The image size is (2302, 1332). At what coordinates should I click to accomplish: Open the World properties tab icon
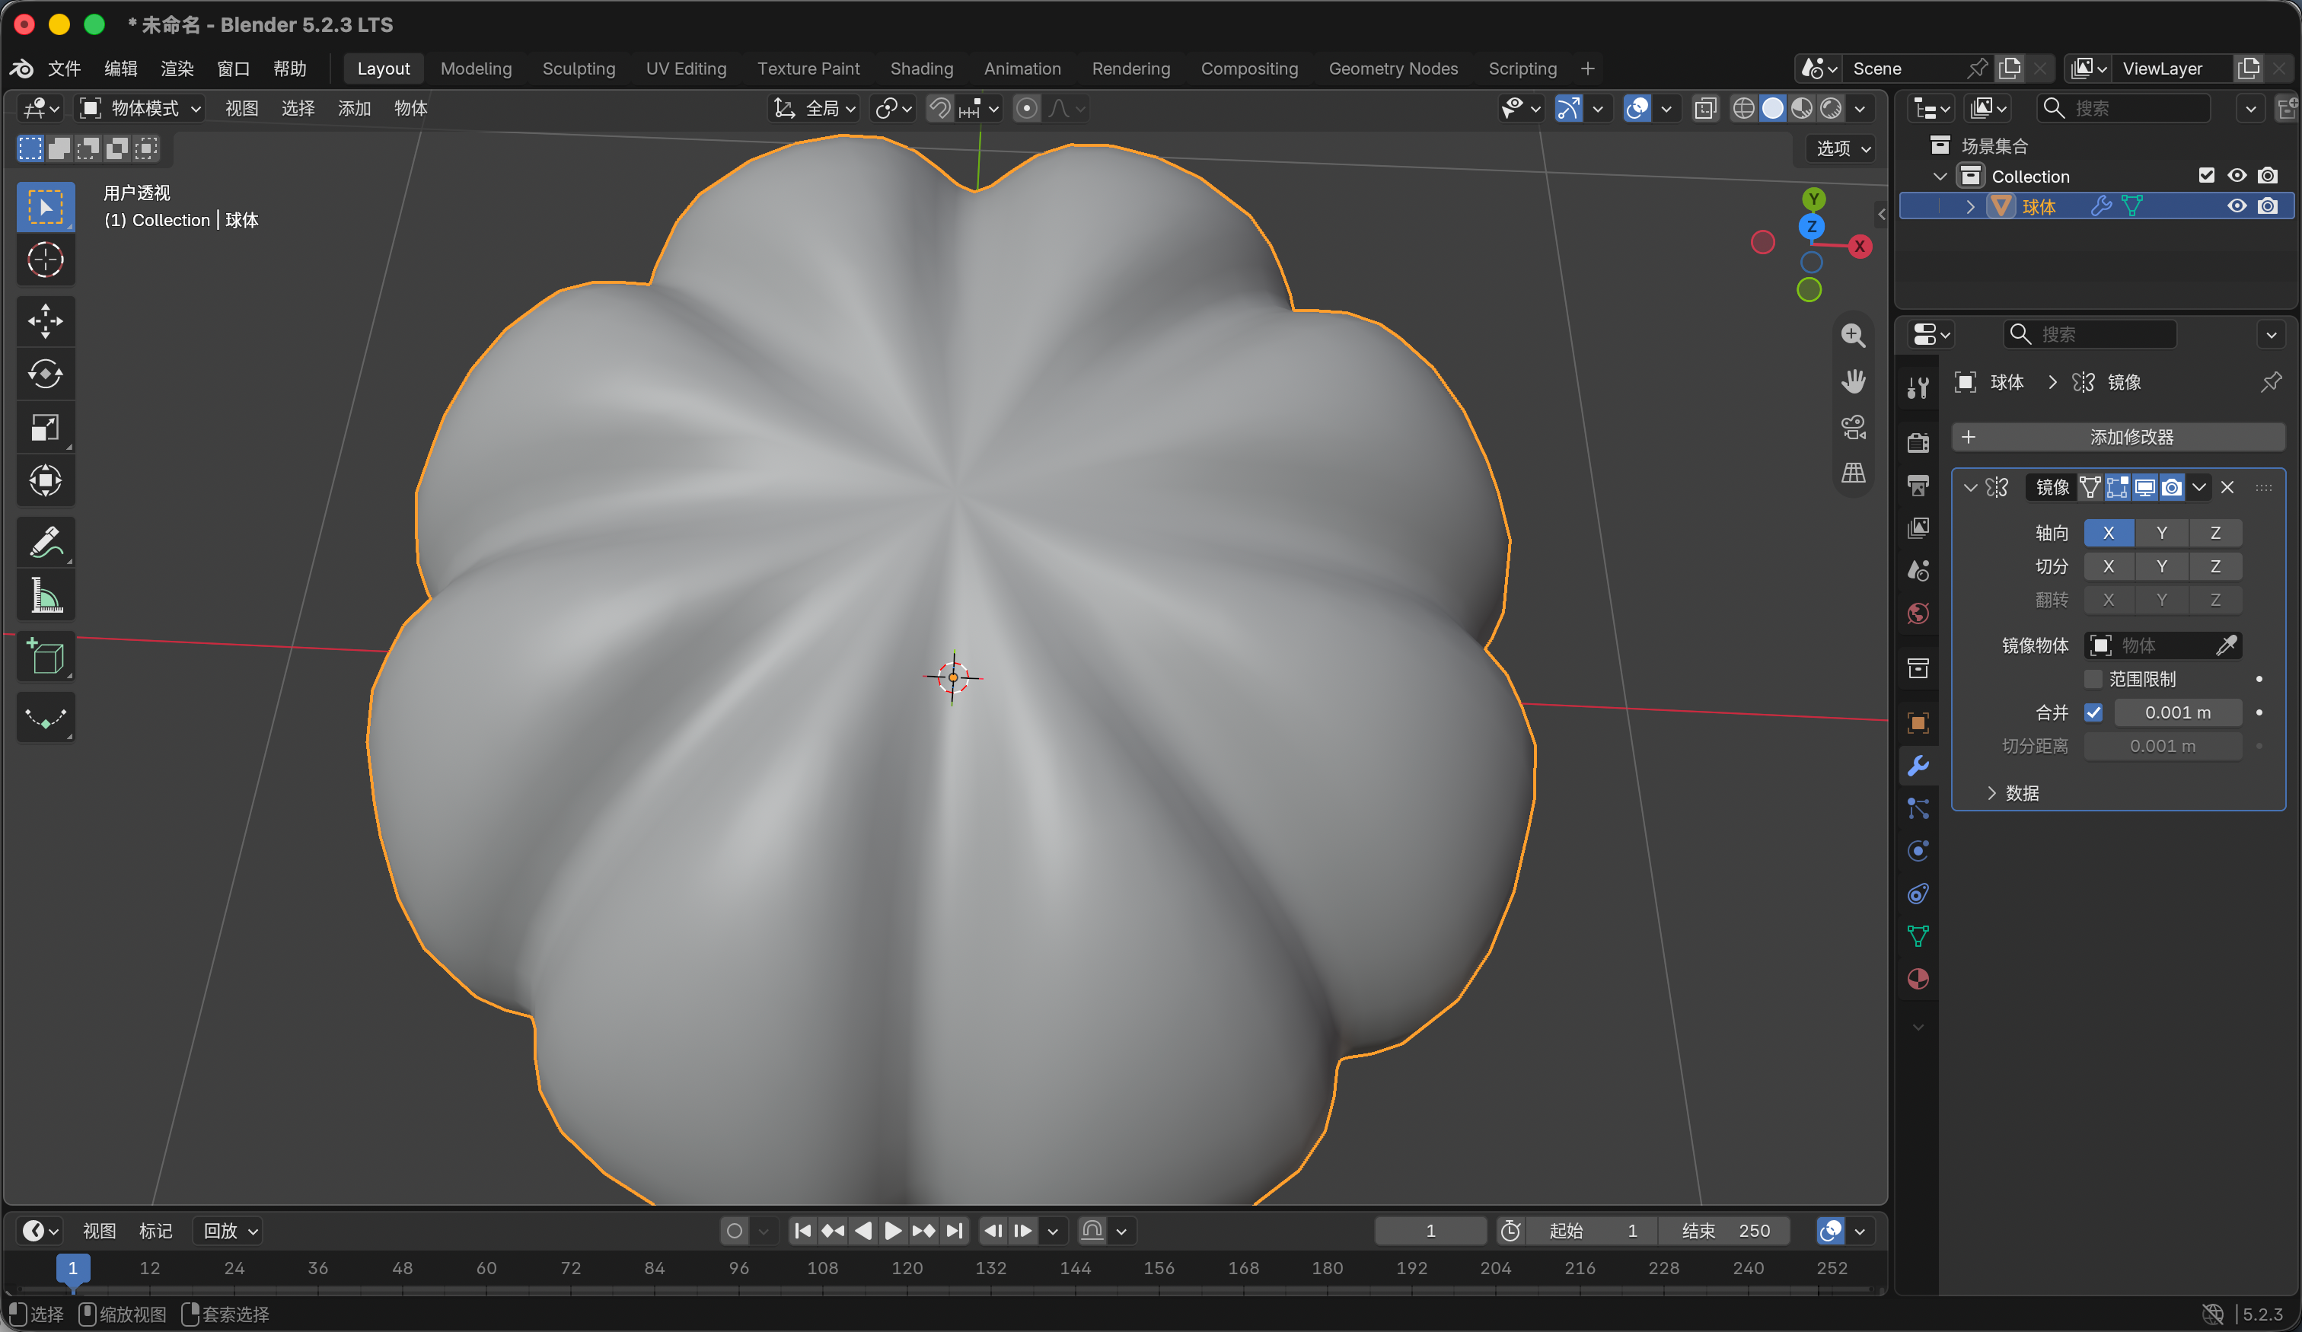[1918, 613]
